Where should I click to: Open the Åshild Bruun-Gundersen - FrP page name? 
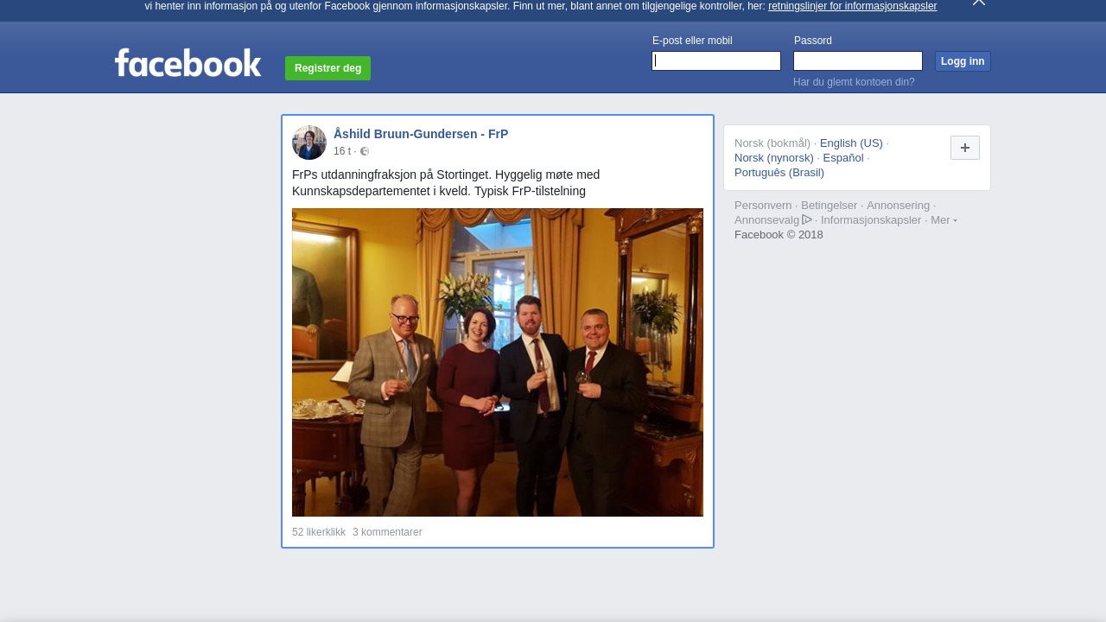tap(421, 134)
